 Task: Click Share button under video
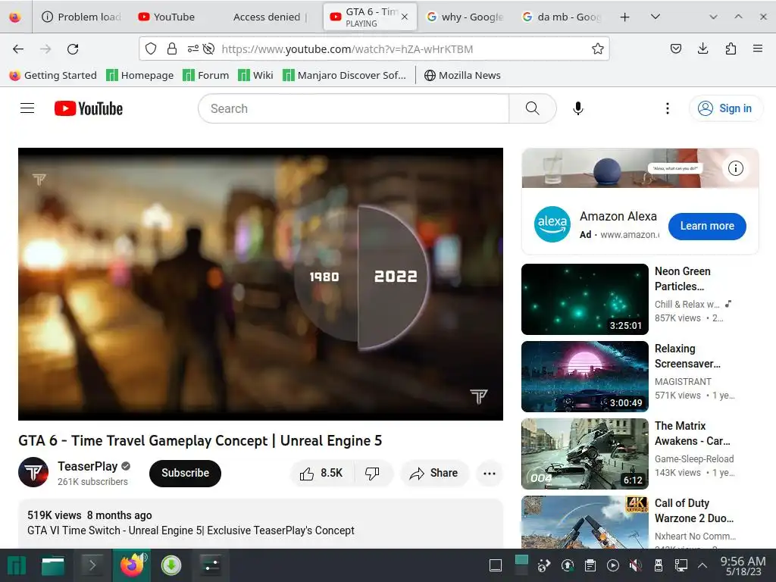pyautogui.click(x=434, y=473)
